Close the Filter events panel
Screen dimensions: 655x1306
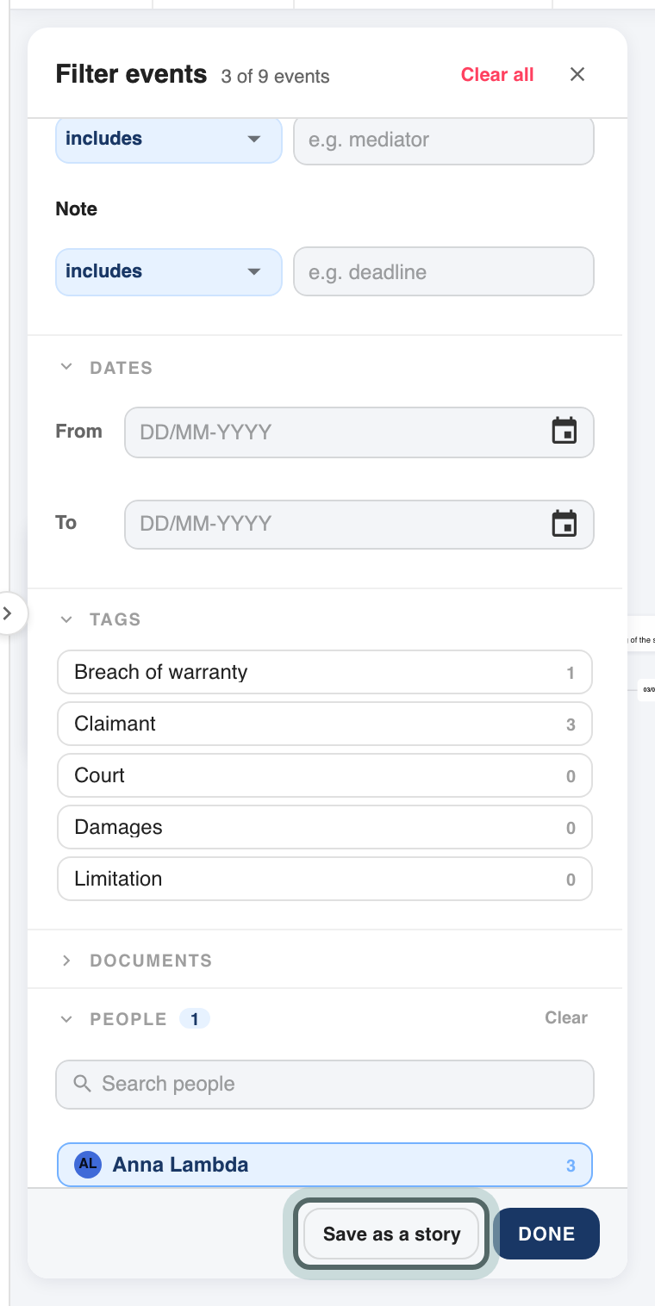click(x=577, y=75)
